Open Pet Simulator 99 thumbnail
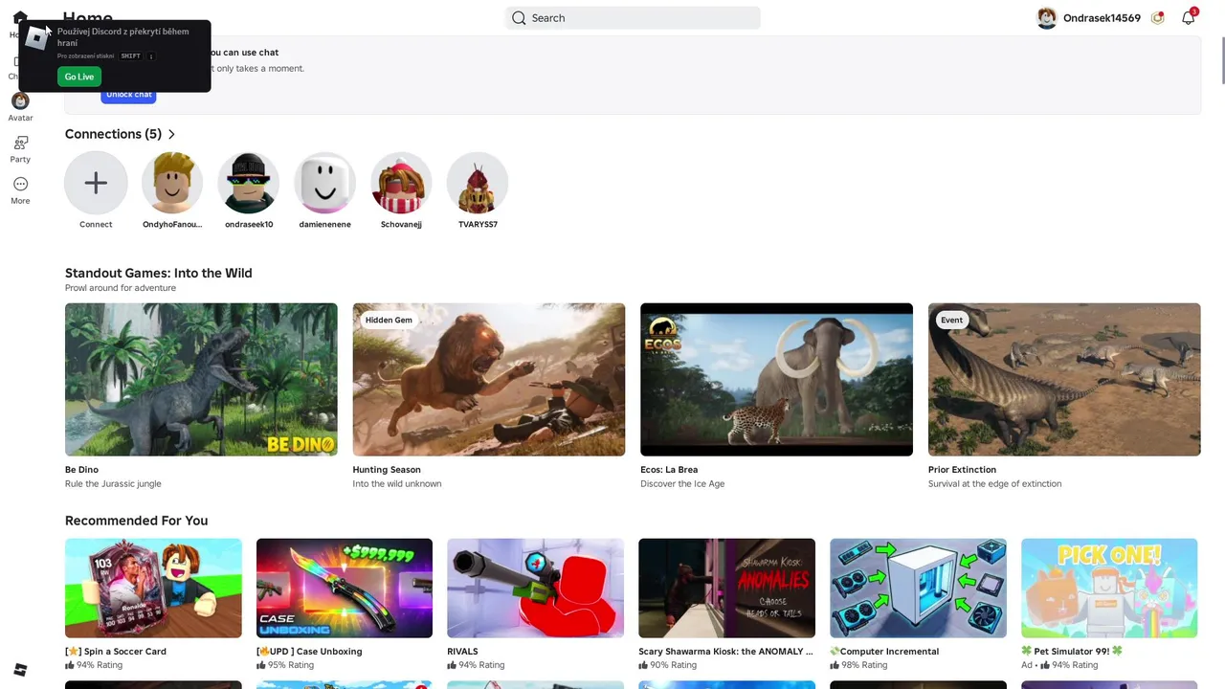This screenshot has height=689, width=1225. (1109, 589)
